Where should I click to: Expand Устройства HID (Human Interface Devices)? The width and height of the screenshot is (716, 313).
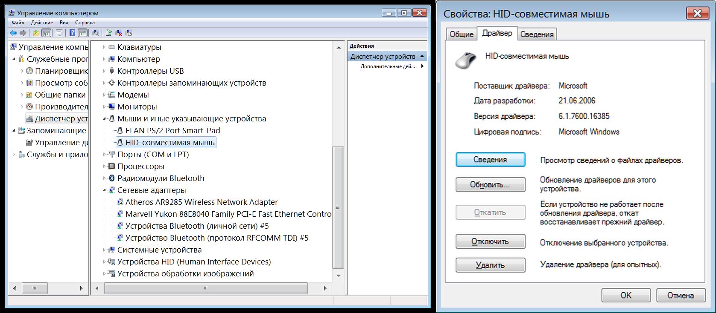click(104, 262)
